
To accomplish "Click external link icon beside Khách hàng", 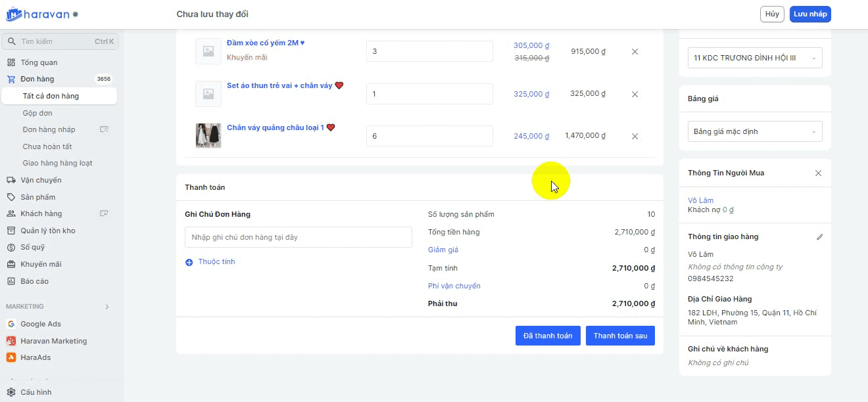I will pos(103,213).
